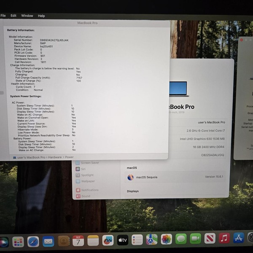Select Siri in System Settings sidebar
The image size is (253, 253).
pos(81,169)
